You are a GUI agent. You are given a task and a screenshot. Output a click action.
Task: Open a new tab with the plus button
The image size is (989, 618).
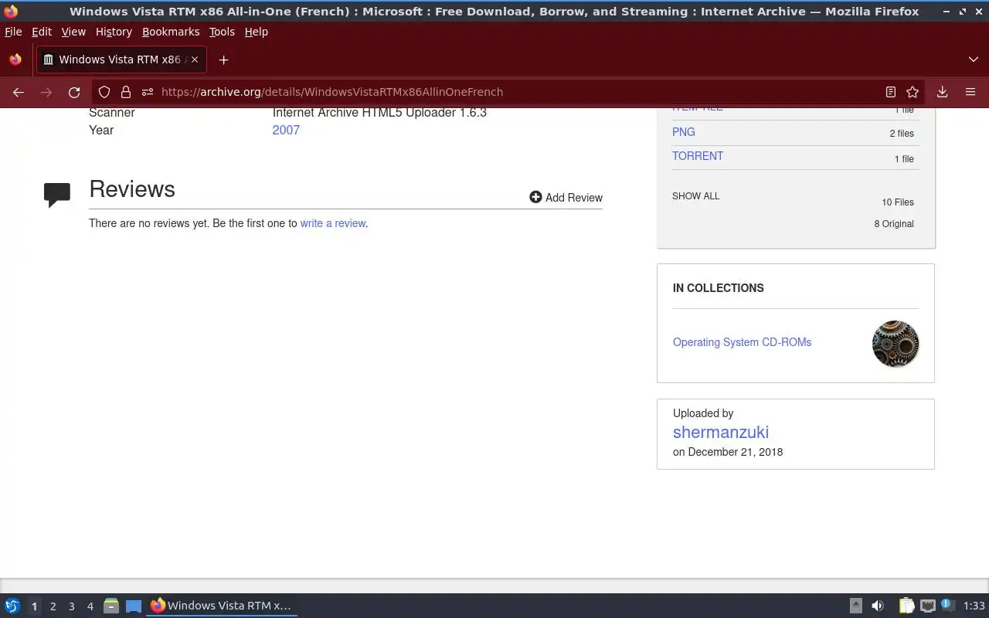click(223, 59)
